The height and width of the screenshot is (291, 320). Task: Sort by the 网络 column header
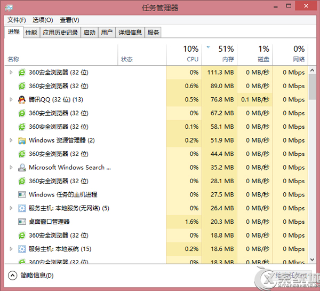[290, 55]
